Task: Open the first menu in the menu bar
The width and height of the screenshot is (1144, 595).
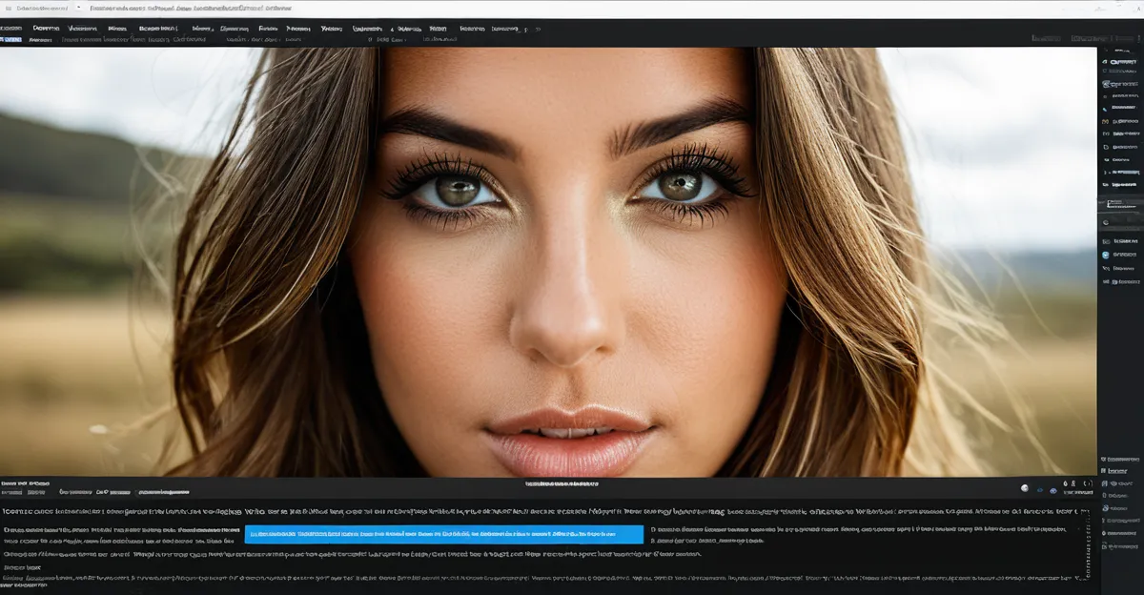Action: pyautogui.click(x=11, y=29)
